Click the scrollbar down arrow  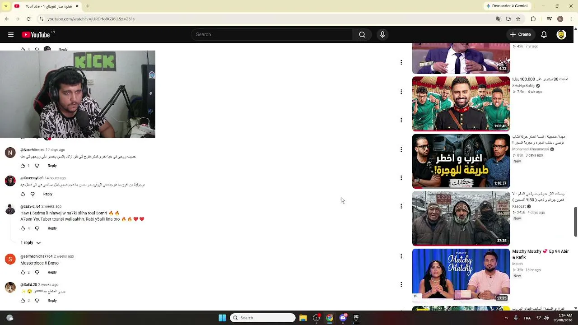click(575, 307)
